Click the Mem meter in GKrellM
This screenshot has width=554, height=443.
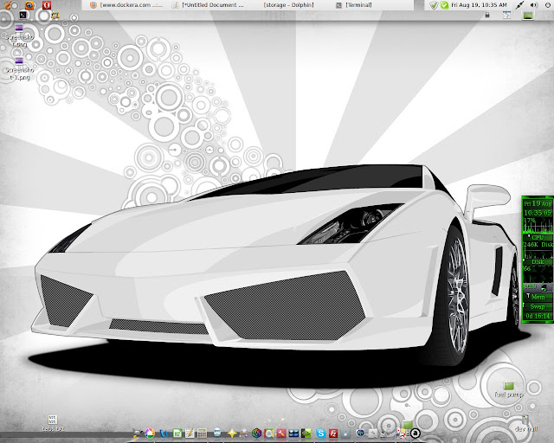click(x=538, y=297)
